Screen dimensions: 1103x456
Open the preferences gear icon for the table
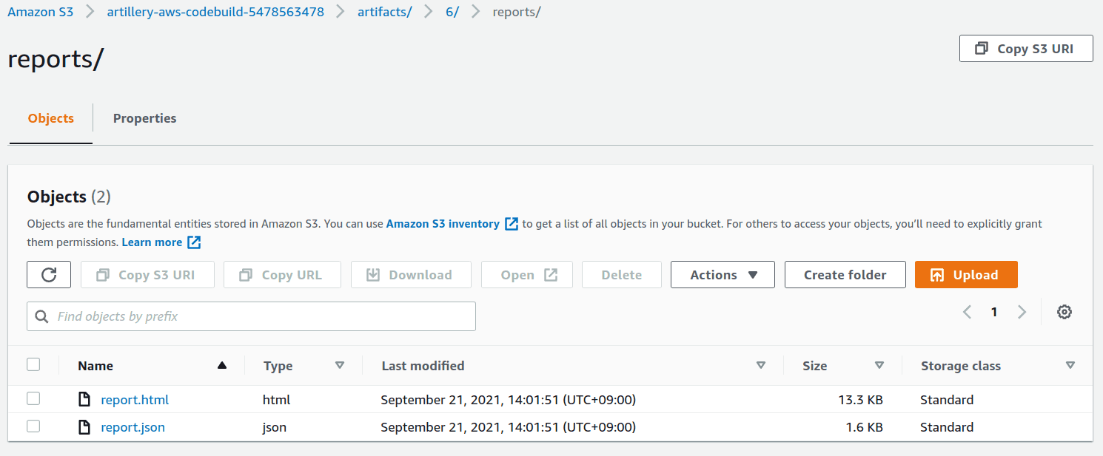[x=1064, y=311]
